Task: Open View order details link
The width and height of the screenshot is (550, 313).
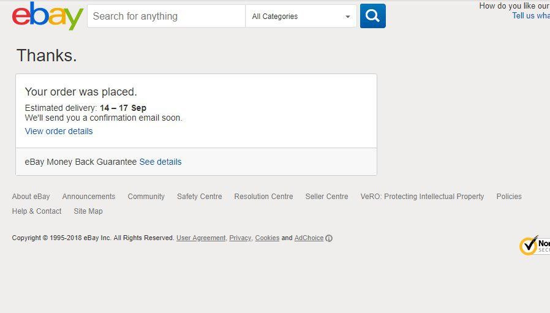Action: 59,131
